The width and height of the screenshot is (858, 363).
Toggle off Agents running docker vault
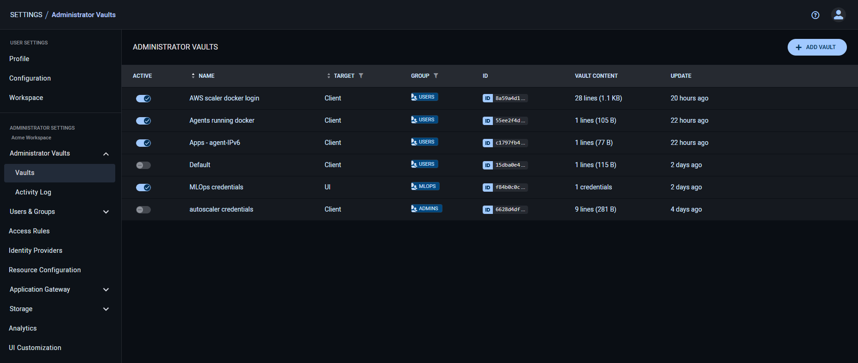143,121
